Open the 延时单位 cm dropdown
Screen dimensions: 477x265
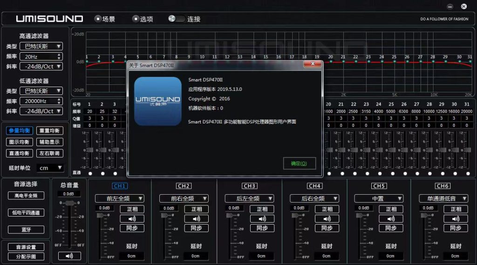pyautogui.click(x=50, y=168)
